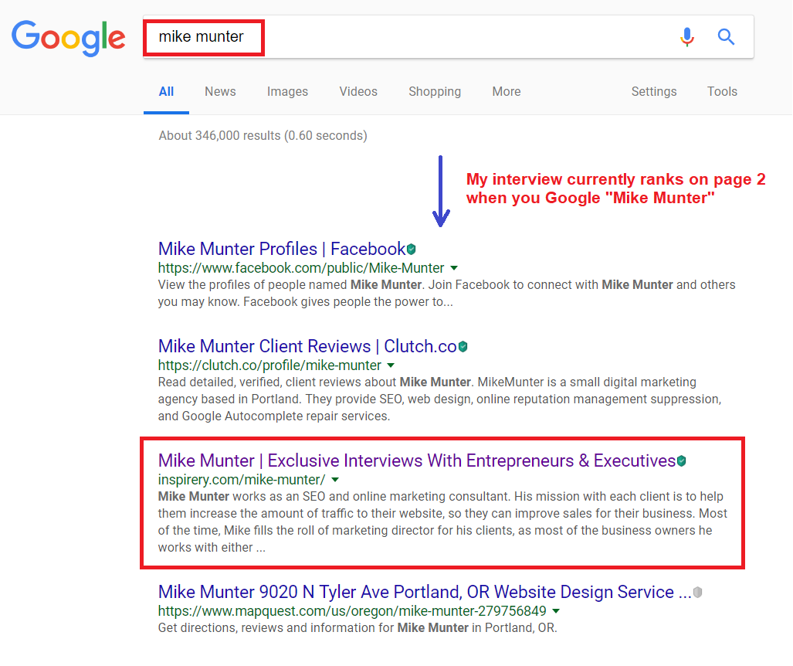Switch to the News tab
Screen dimensions: 793x666
coord(220,92)
